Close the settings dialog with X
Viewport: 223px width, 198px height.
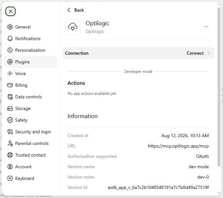coord(11,11)
